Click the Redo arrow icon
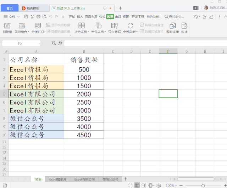 56,17
